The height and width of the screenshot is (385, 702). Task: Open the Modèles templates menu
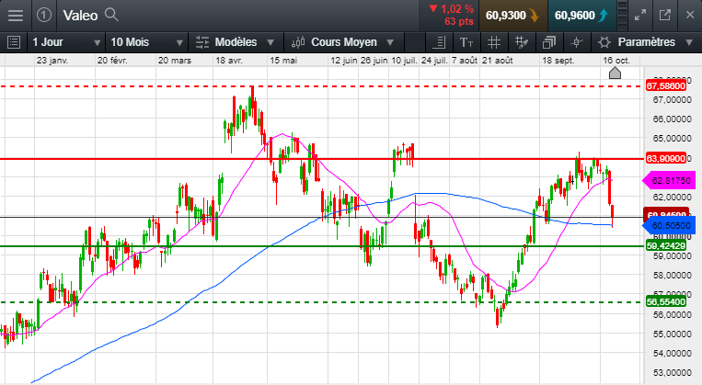pos(236,42)
